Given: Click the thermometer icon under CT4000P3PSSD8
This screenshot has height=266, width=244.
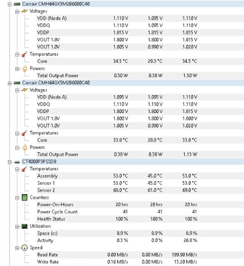Looking at the screenshot, I should tap(24, 169).
